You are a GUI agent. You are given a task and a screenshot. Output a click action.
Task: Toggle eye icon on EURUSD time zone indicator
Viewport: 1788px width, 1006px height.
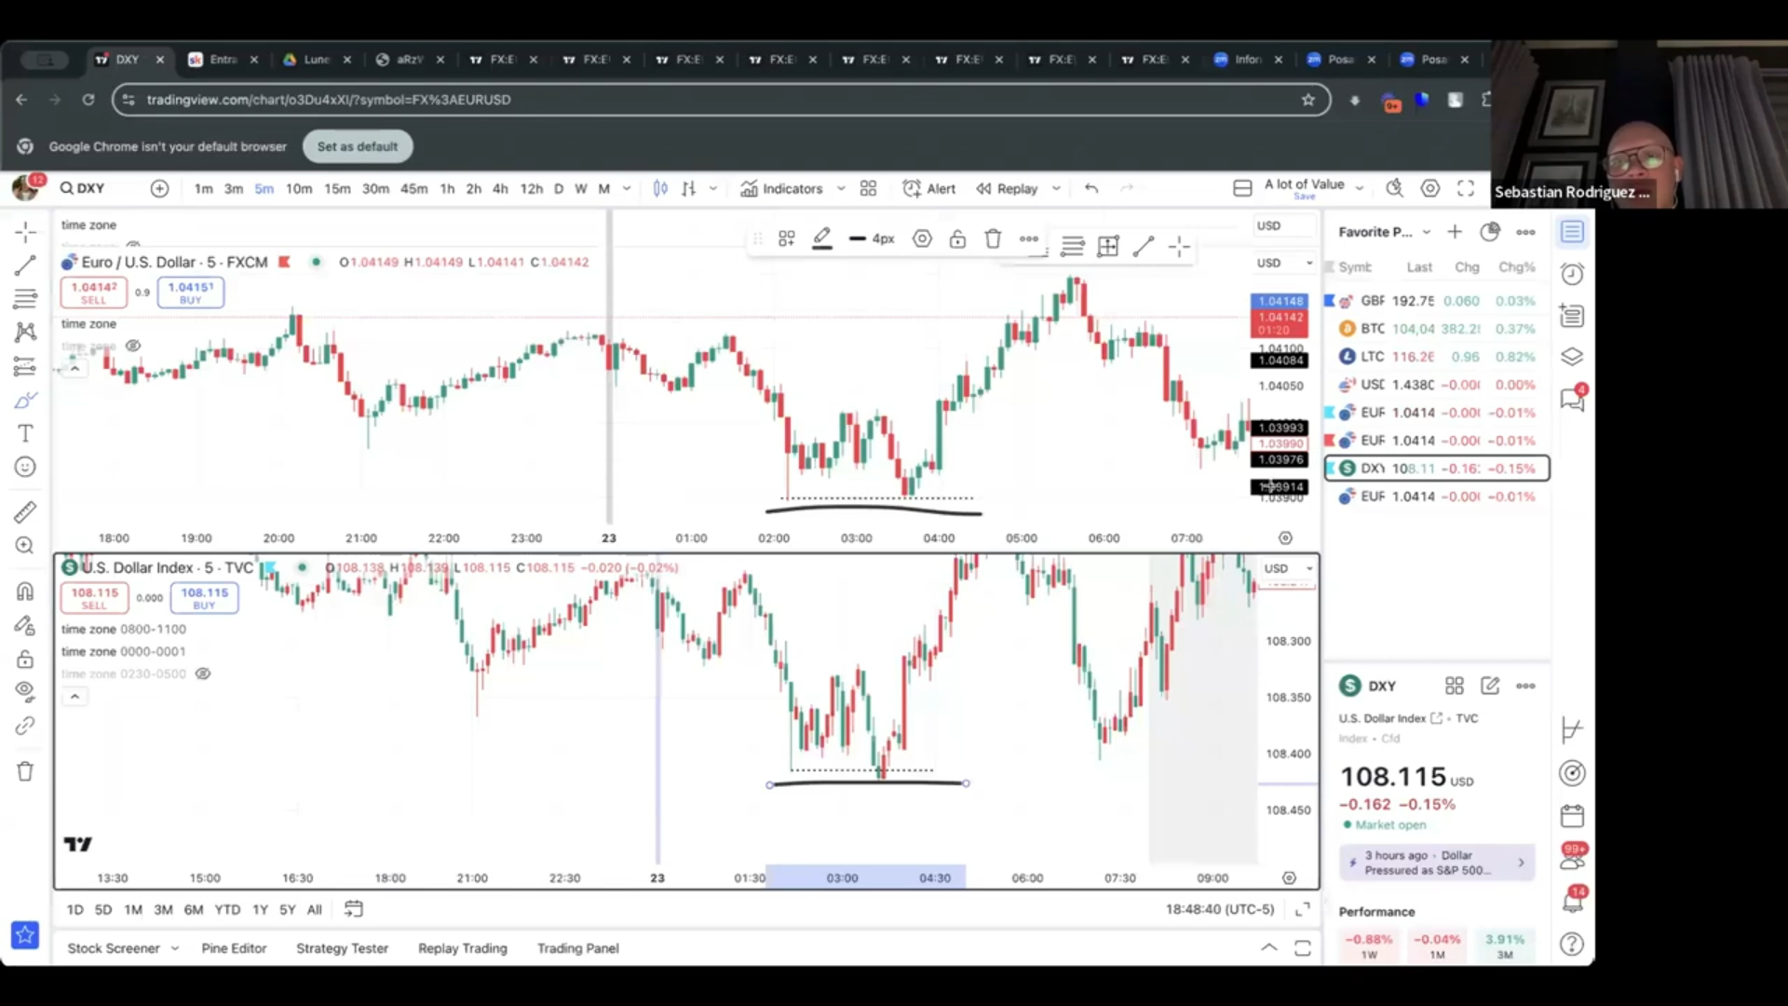133,346
